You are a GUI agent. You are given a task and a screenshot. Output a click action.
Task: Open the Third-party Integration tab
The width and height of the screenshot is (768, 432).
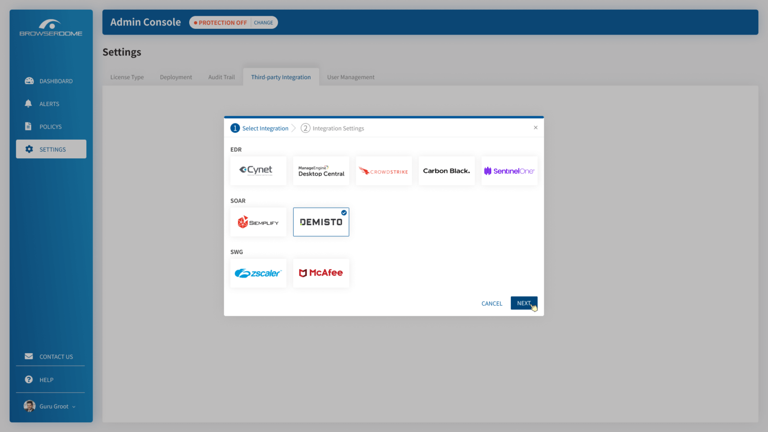point(281,77)
